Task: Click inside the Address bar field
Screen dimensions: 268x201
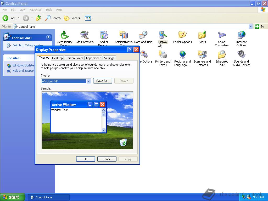Action: click(131, 26)
